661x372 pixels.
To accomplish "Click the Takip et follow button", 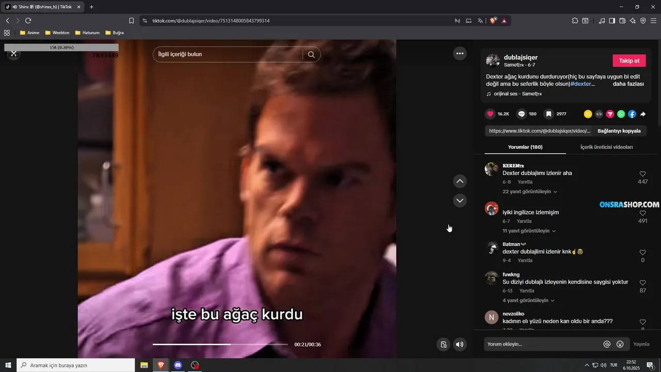I will click(629, 60).
